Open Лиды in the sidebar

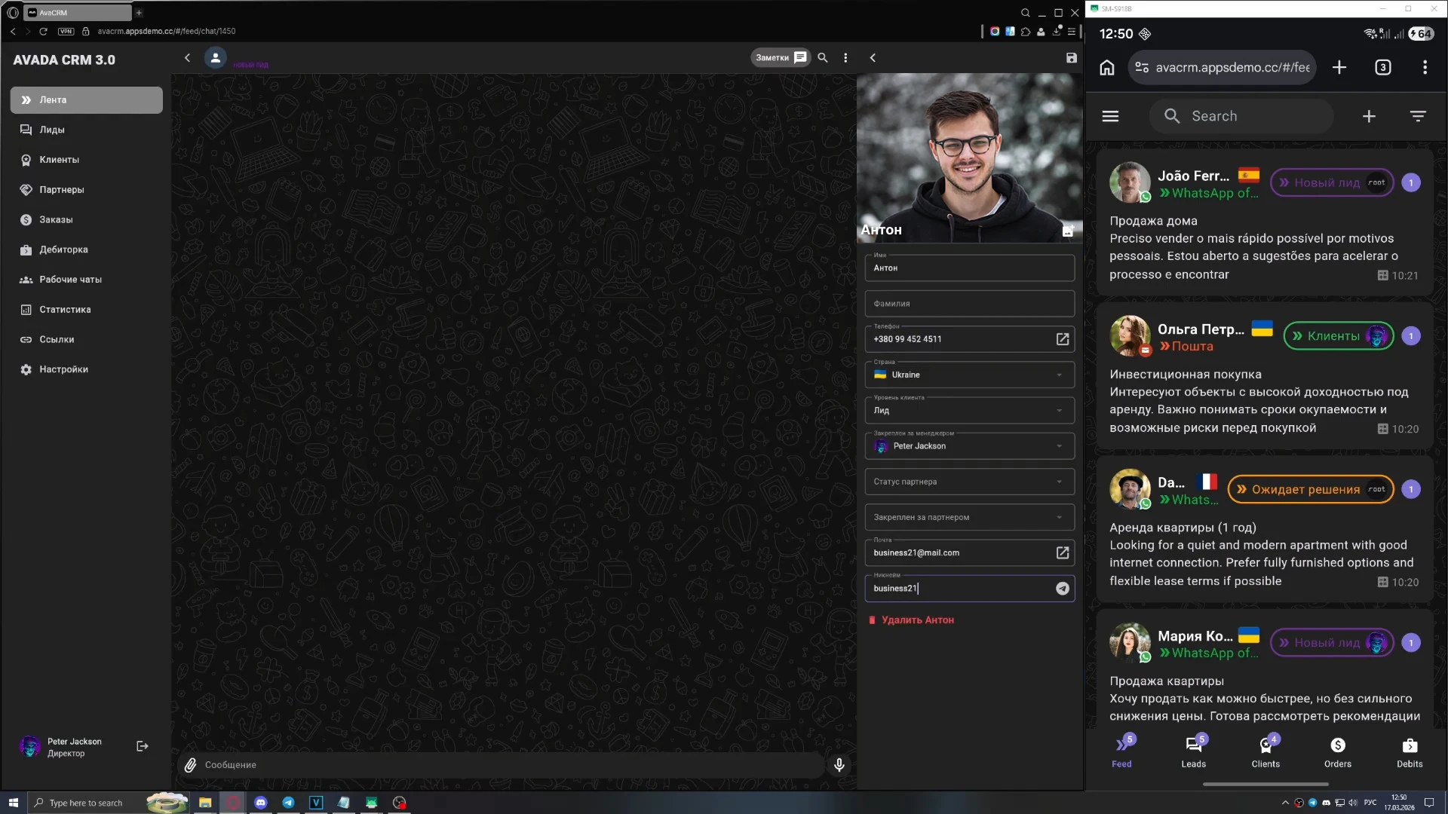point(52,130)
